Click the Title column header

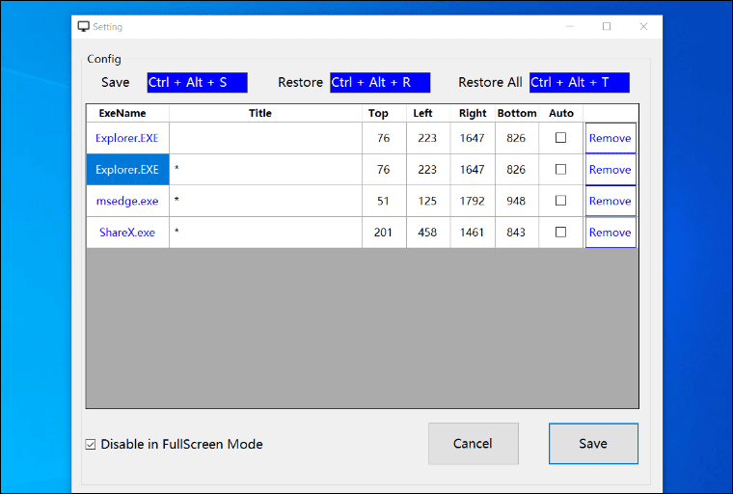pos(265,113)
